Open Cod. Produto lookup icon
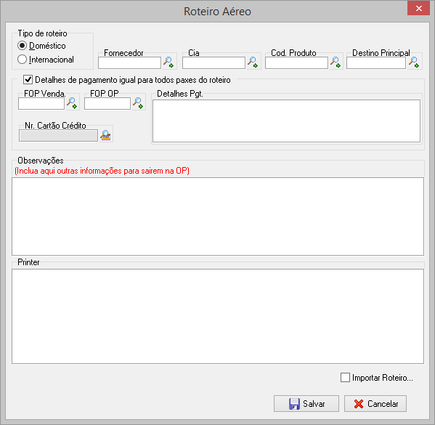The height and width of the screenshot is (425, 435). pos(336,62)
